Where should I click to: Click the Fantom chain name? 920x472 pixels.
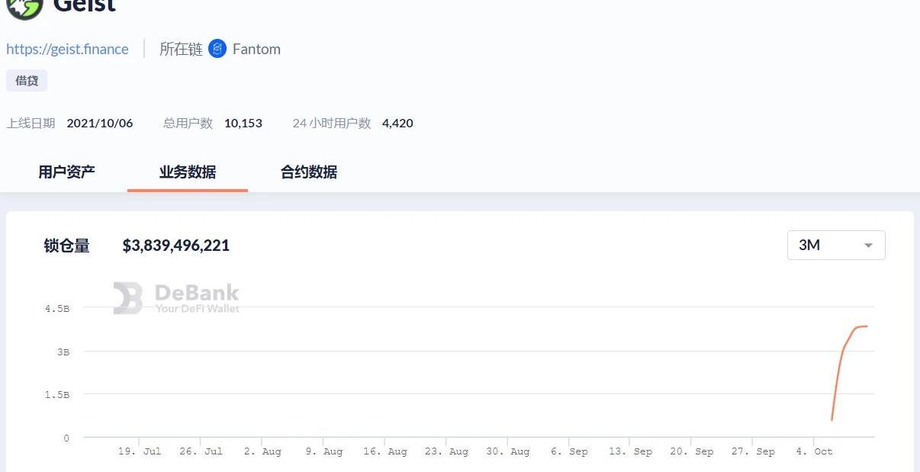coord(256,49)
